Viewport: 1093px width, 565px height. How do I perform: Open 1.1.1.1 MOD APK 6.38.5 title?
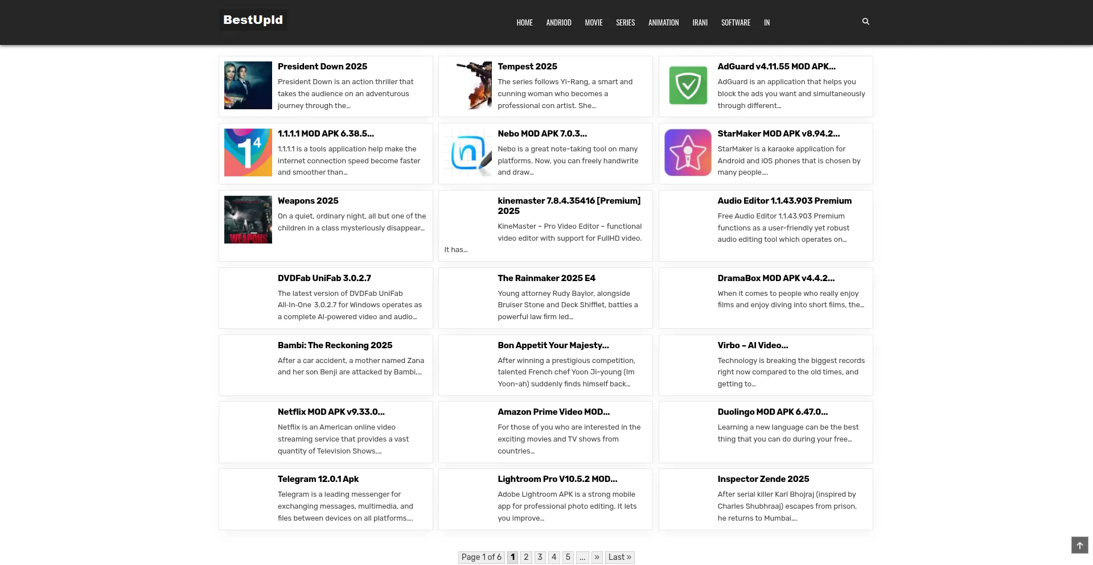[326, 134]
